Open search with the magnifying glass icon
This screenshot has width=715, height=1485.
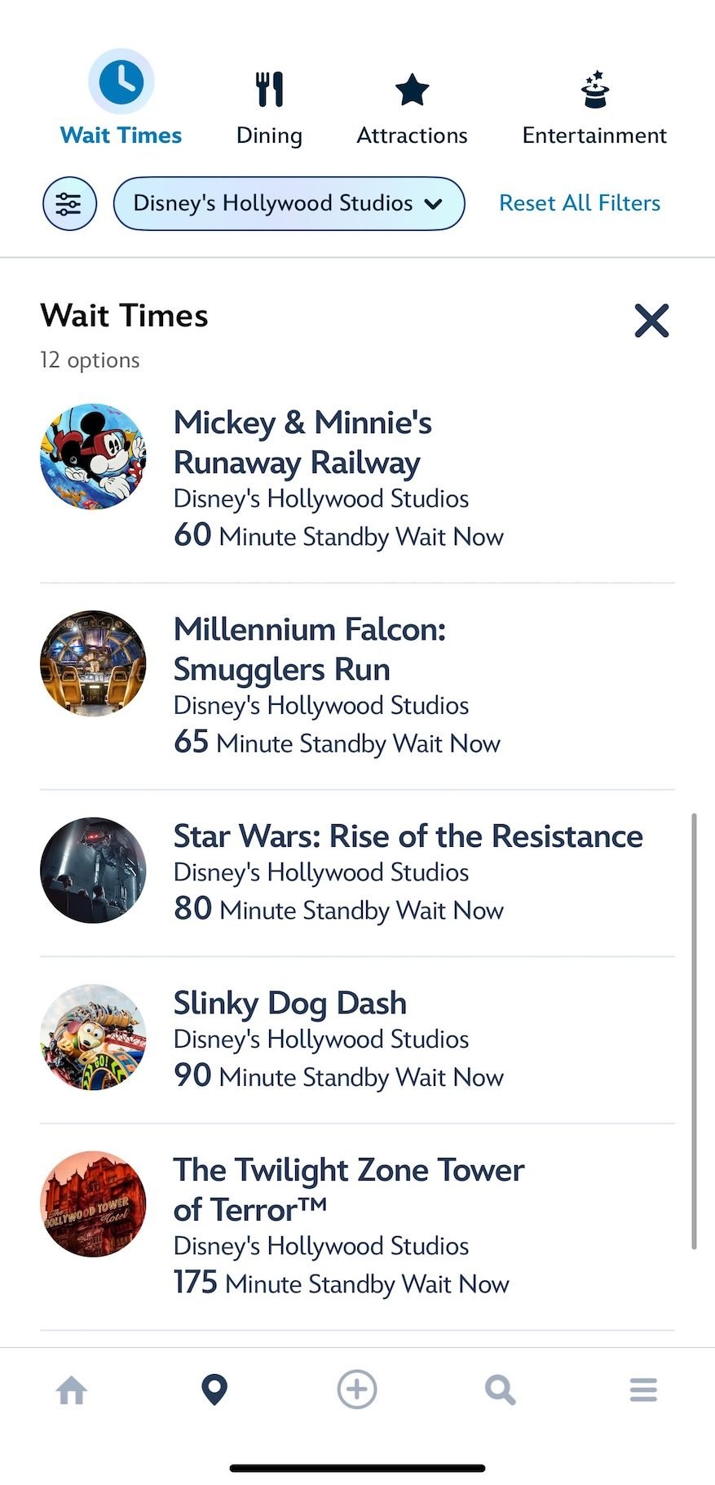[x=500, y=1390]
